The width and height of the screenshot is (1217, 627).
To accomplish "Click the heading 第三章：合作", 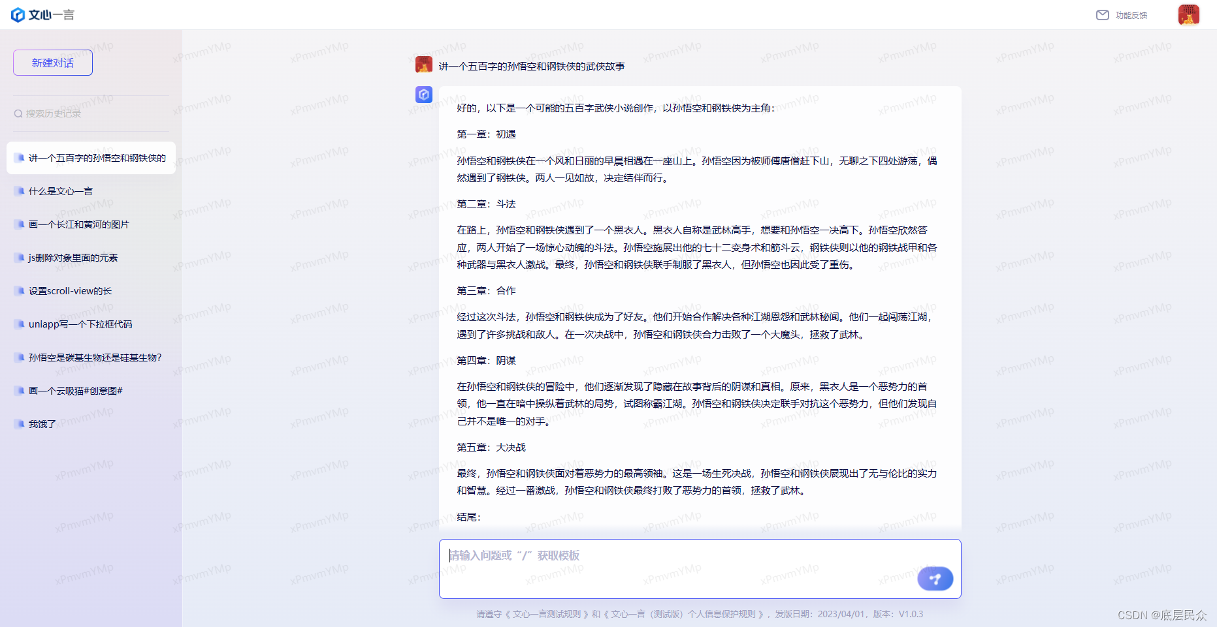I will point(486,291).
